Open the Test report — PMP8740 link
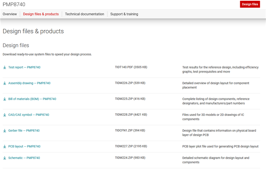This screenshot has height=174, width=266. coord(24,67)
